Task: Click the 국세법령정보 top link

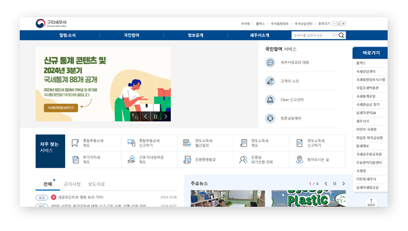Action: [x=280, y=24]
